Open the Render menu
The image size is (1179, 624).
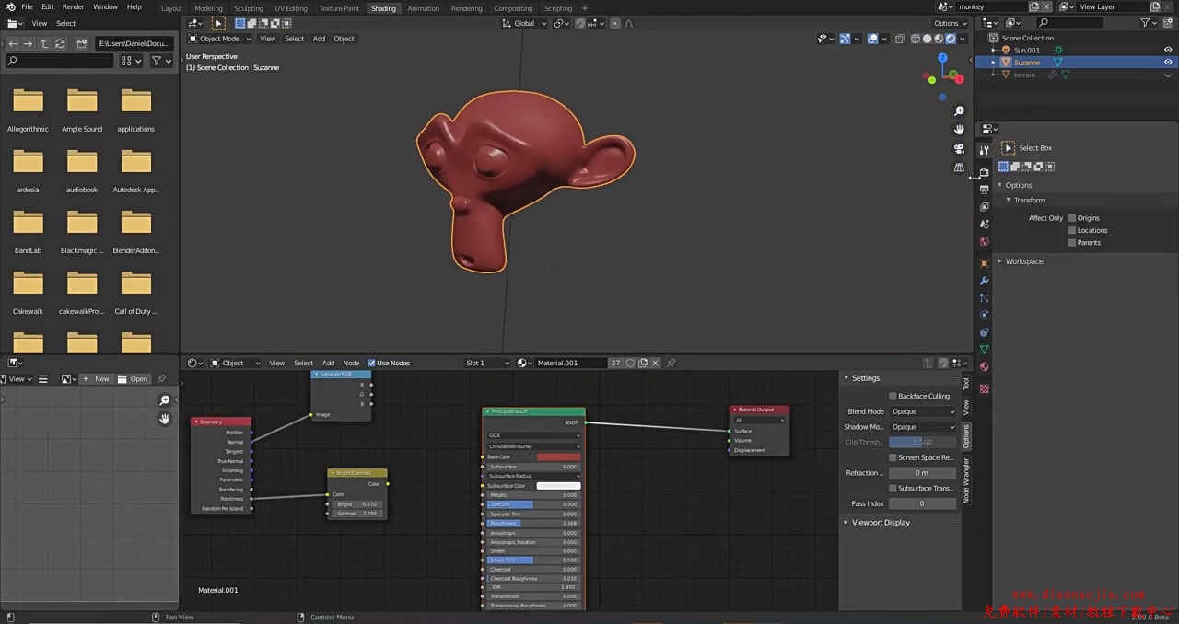click(x=73, y=6)
